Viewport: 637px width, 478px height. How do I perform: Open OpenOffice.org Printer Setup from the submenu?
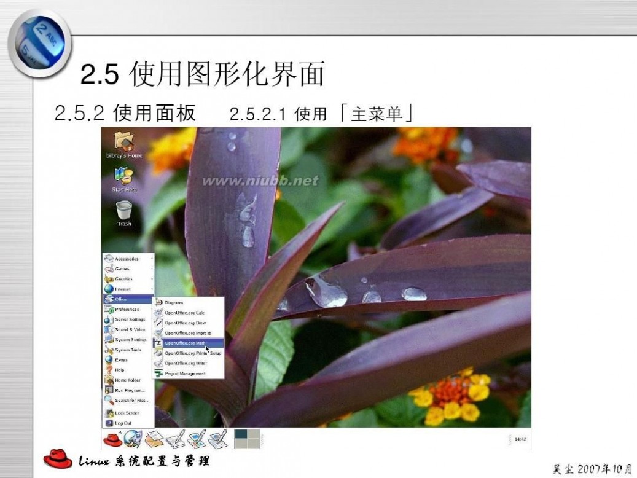pos(188,353)
